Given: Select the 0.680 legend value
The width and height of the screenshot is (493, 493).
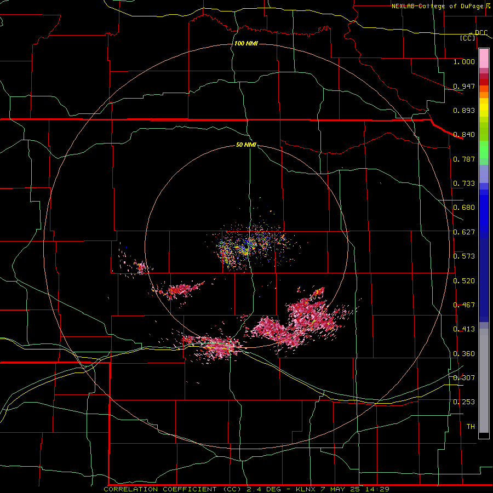Looking at the screenshot, I should pyautogui.click(x=464, y=208).
